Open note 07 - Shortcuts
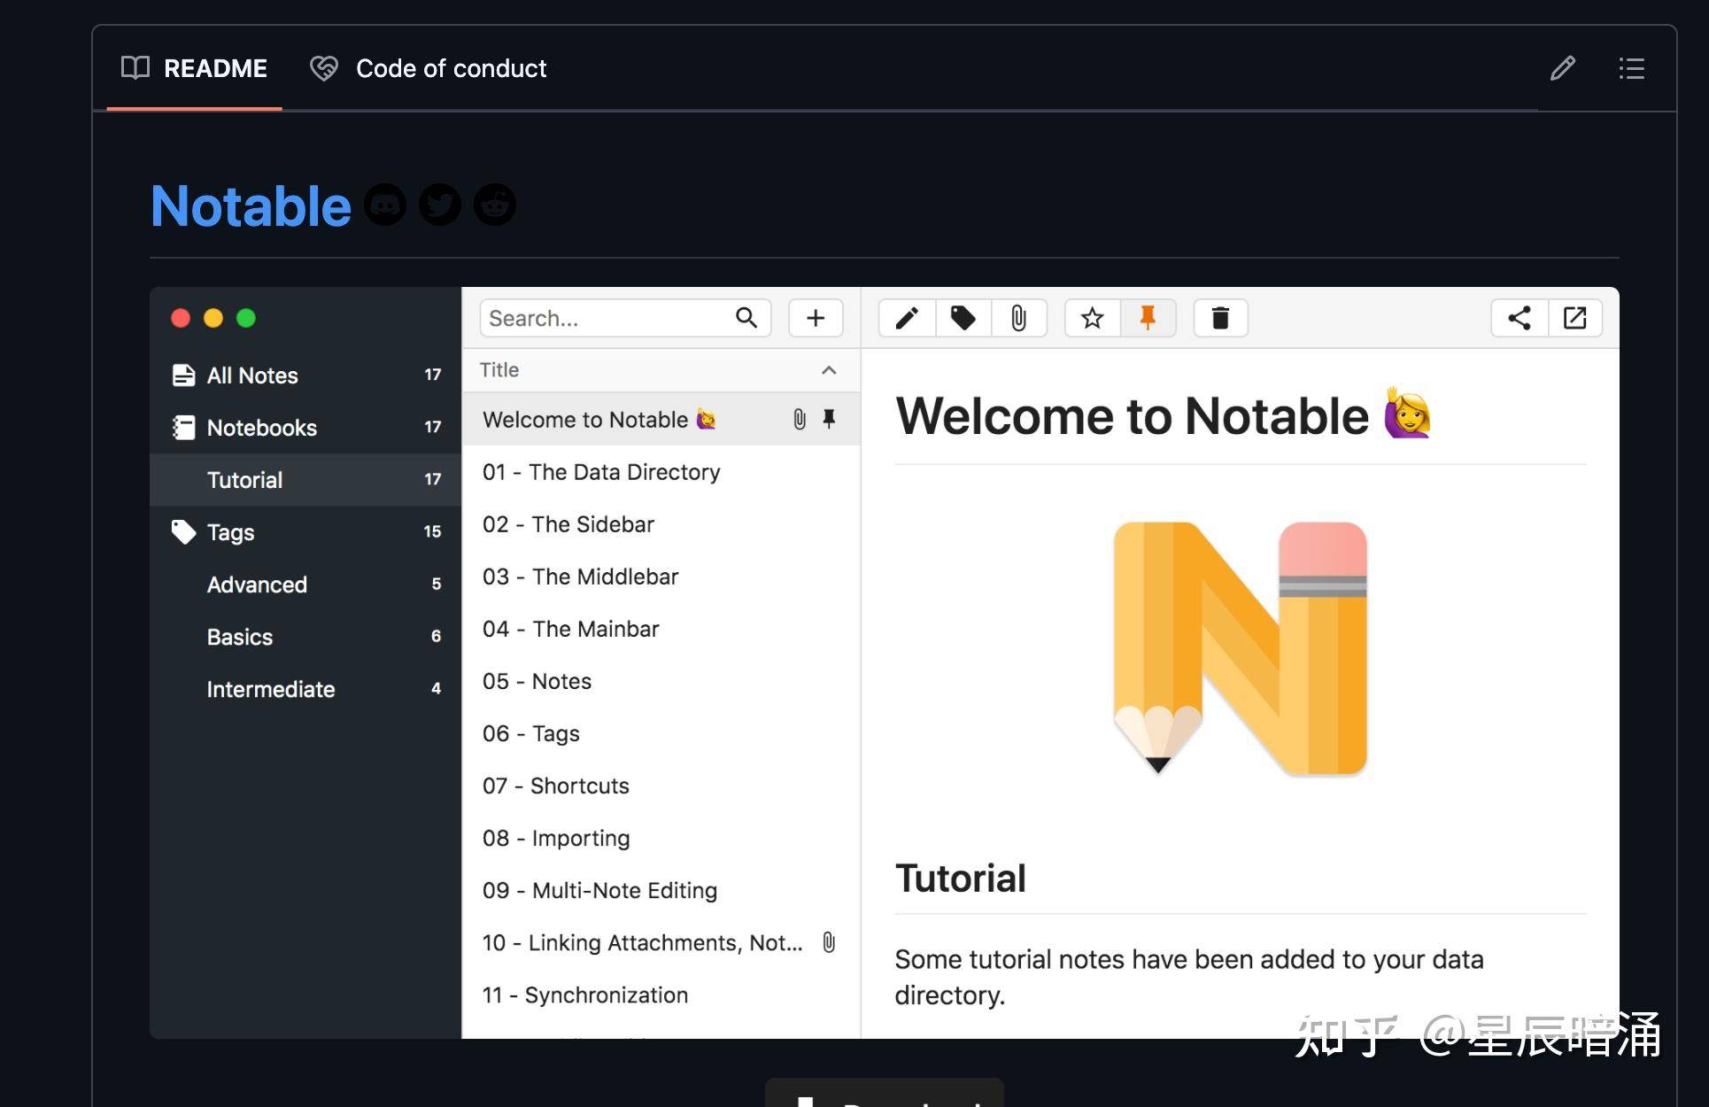 [x=661, y=786]
